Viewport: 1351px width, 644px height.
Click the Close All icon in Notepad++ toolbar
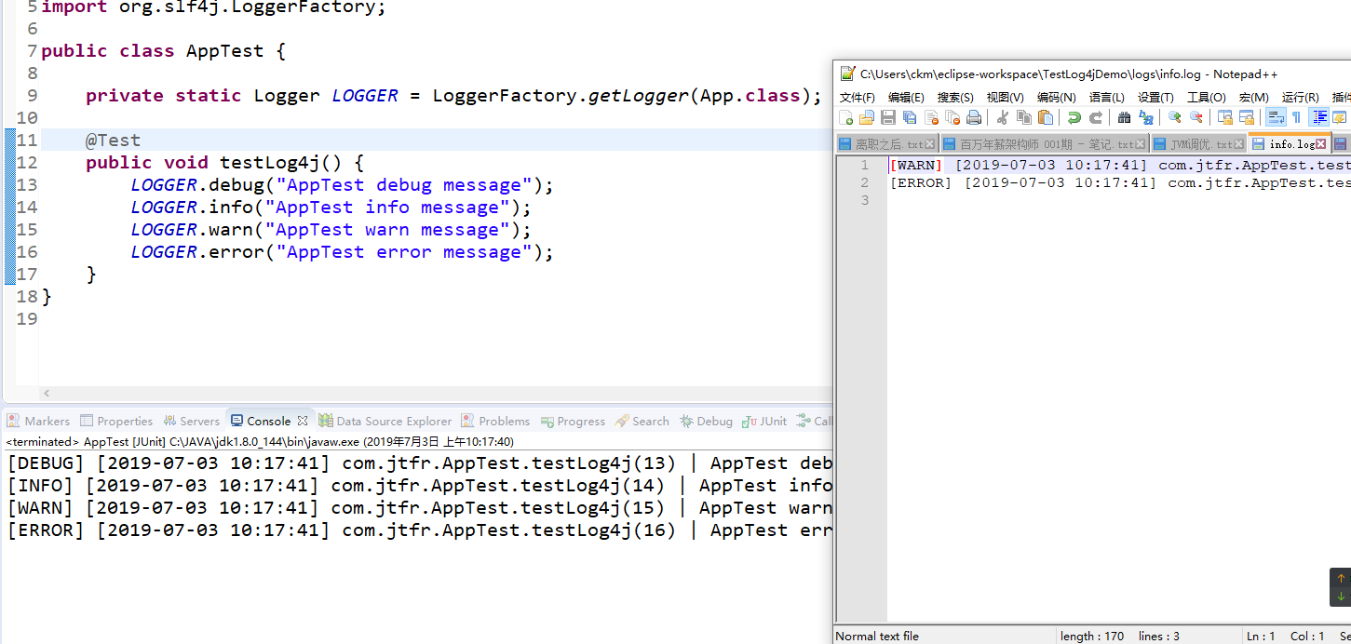point(952,117)
